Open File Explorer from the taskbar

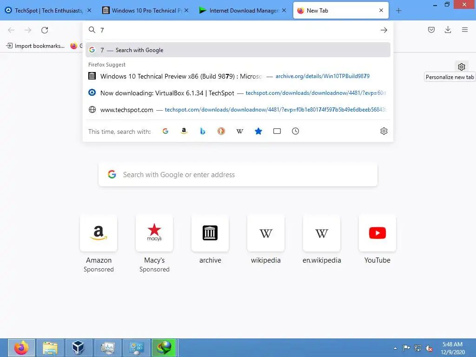[x=50, y=348]
